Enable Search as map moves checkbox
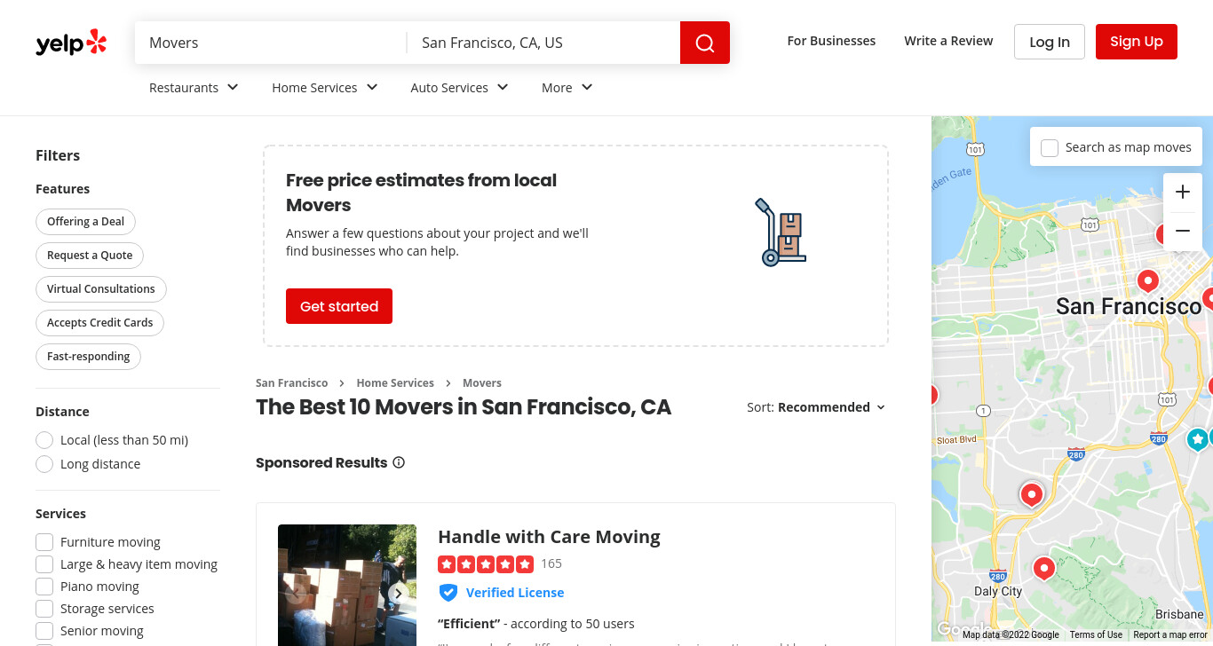The width and height of the screenshot is (1213, 646). point(1050,147)
